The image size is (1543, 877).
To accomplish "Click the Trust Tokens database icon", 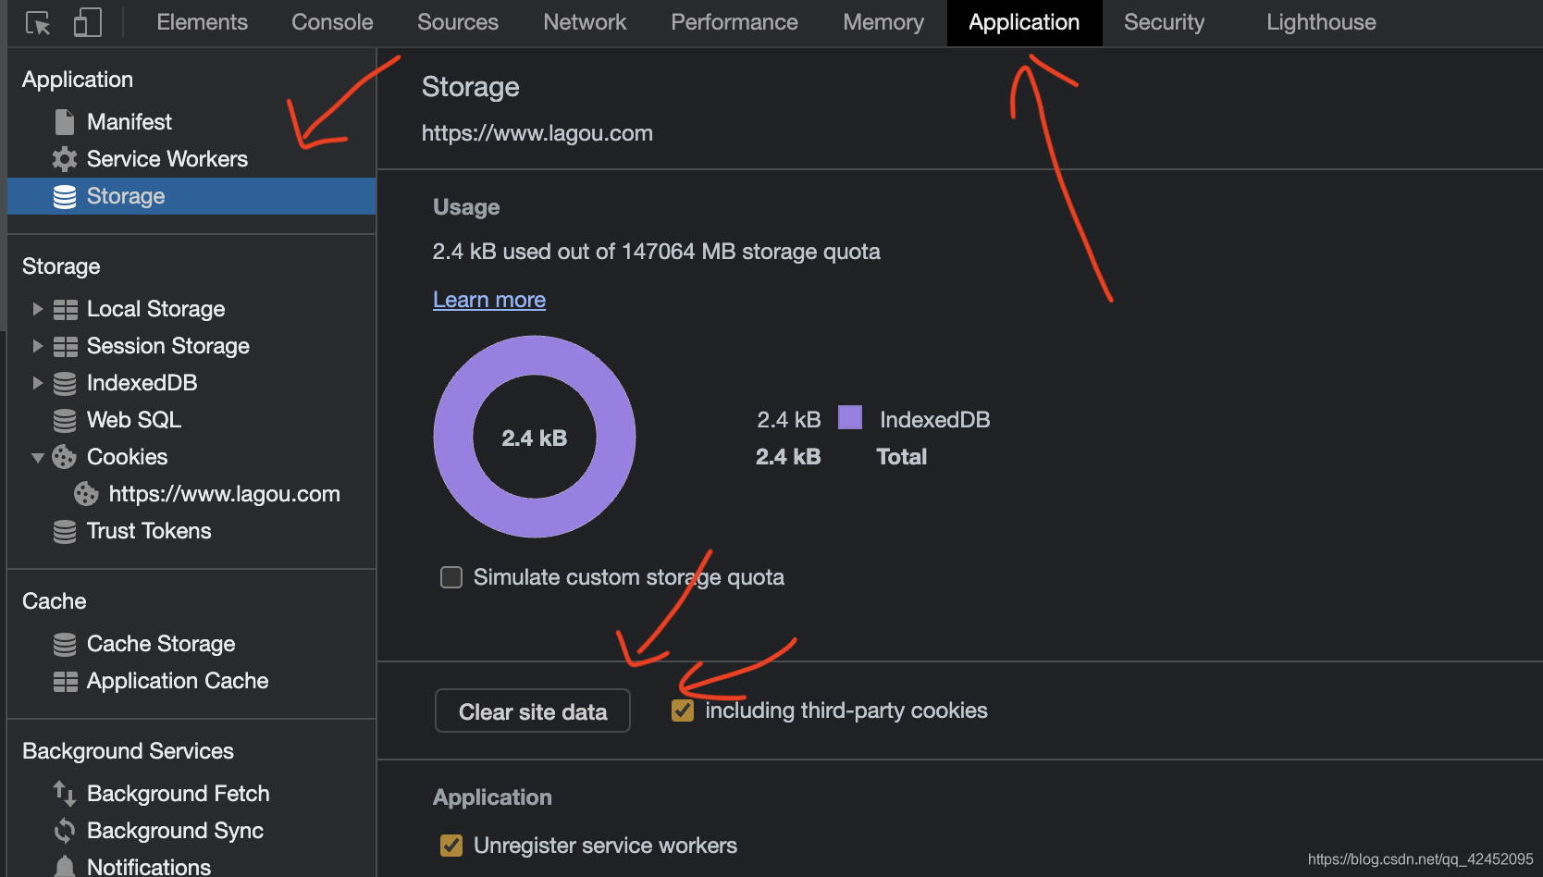I will coord(65,531).
